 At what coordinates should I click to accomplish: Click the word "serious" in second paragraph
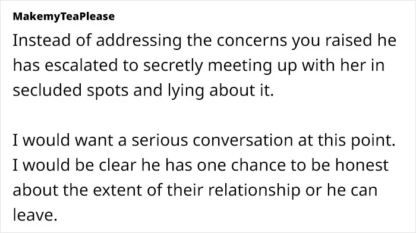tap(160, 141)
